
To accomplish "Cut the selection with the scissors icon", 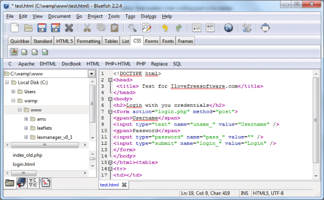I will point(87,28).
